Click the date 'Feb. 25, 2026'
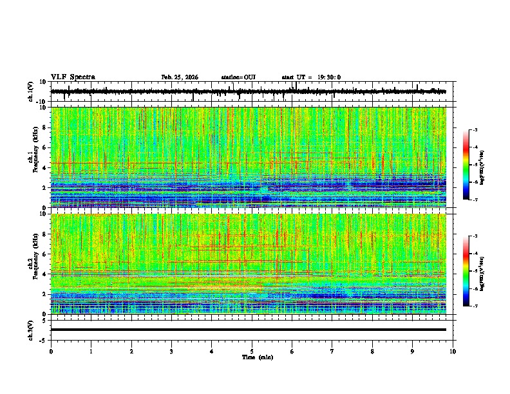The image size is (510, 394). (180, 77)
